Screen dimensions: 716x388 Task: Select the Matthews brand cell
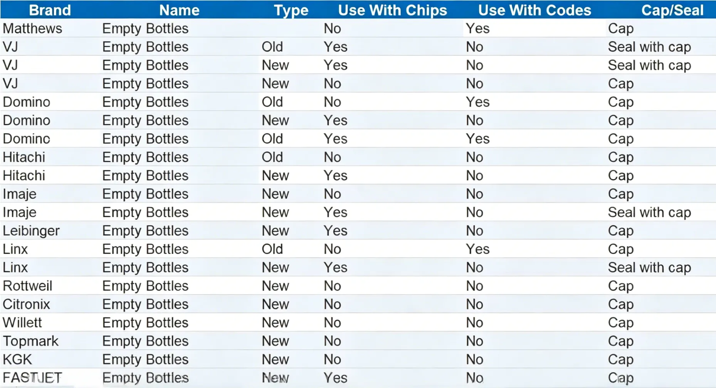point(32,28)
